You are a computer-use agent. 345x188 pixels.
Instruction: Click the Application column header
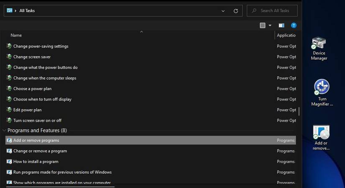tap(286, 35)
